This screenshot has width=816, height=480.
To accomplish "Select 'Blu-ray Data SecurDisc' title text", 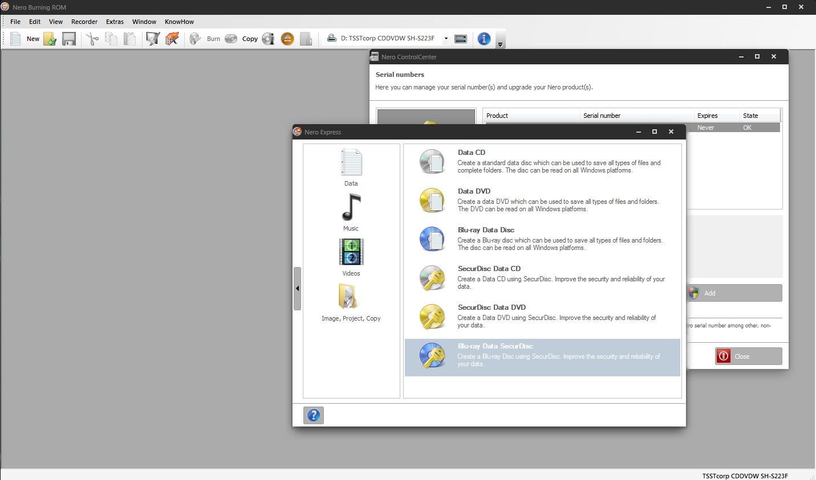I will [x=496, y=346].
